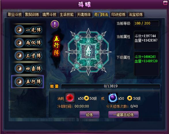Click the gold coin beside second 50银

coord(130,98)
